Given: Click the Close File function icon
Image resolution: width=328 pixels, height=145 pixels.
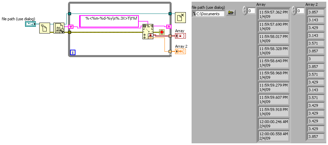Looking at the screenshot, I should pyautogui.click(x=180, y=17).
